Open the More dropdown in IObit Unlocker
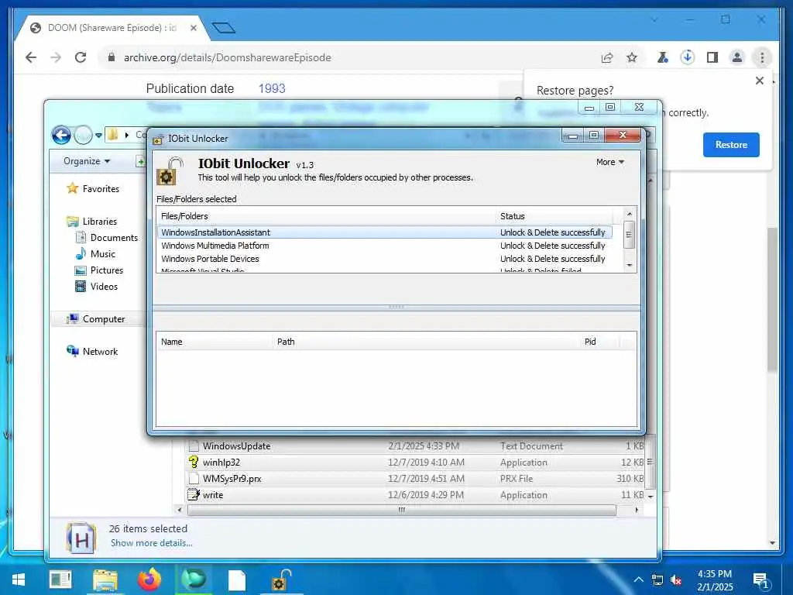793x595 pixels. pos(609,162)
